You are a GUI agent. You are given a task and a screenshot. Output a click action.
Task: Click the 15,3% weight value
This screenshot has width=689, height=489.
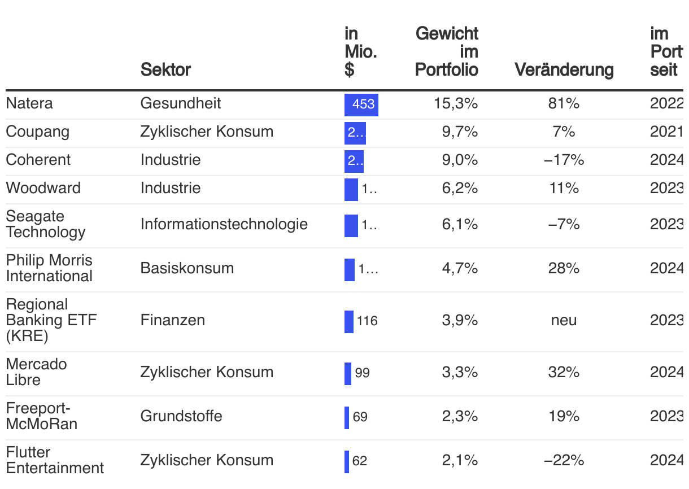[456, 103]
